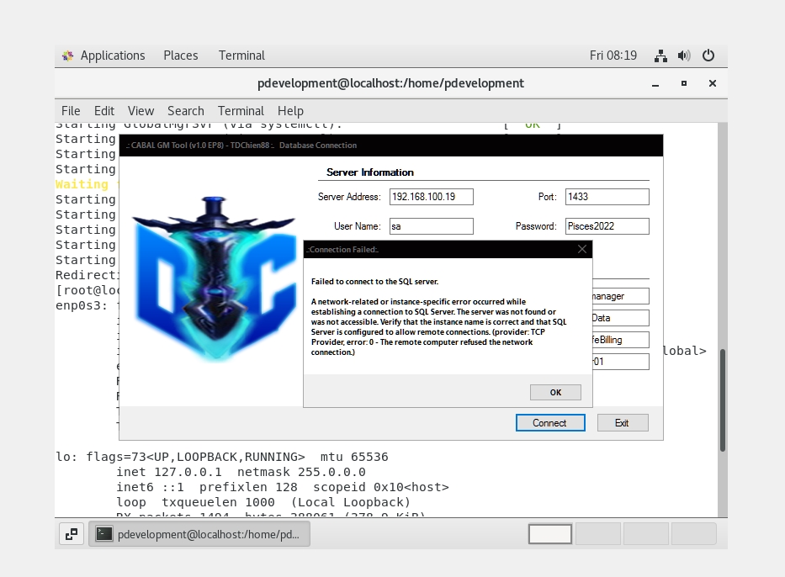Open the Terminal menu in the terminal menubar
Viewport: 785px width, 577px height.
click(241, 110)
